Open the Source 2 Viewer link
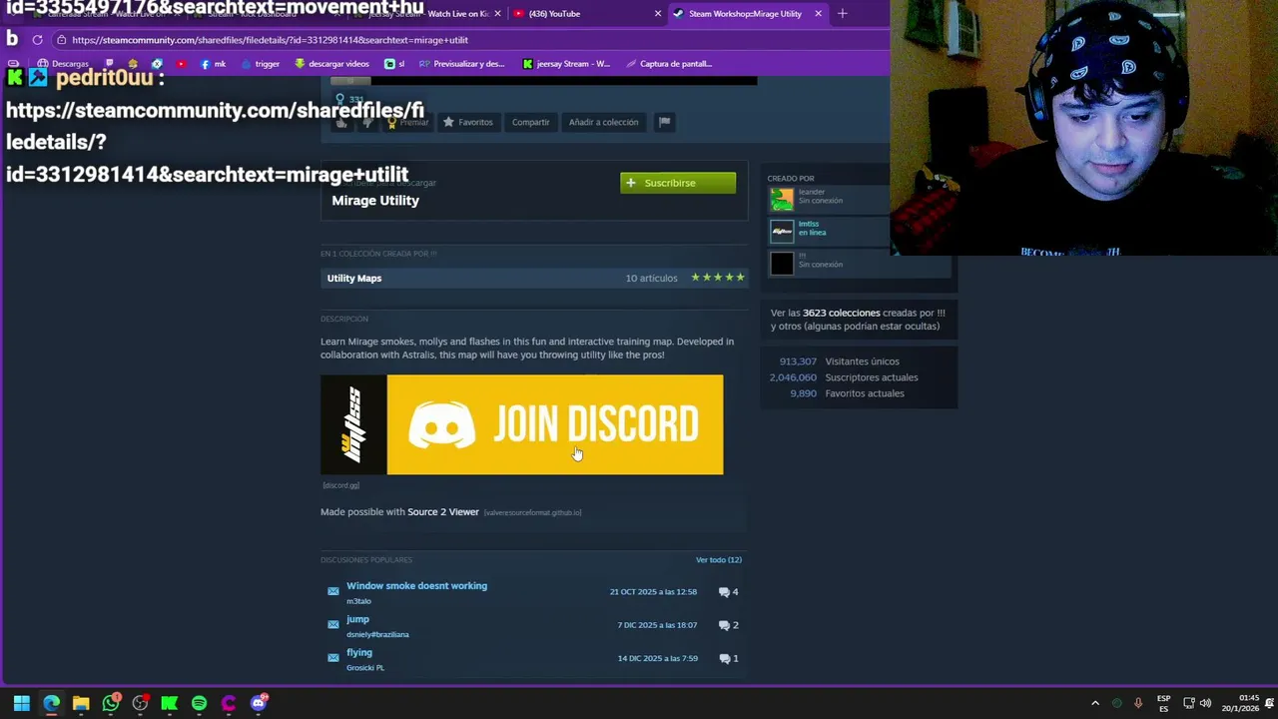The image size is (1278, 719). 443,512
